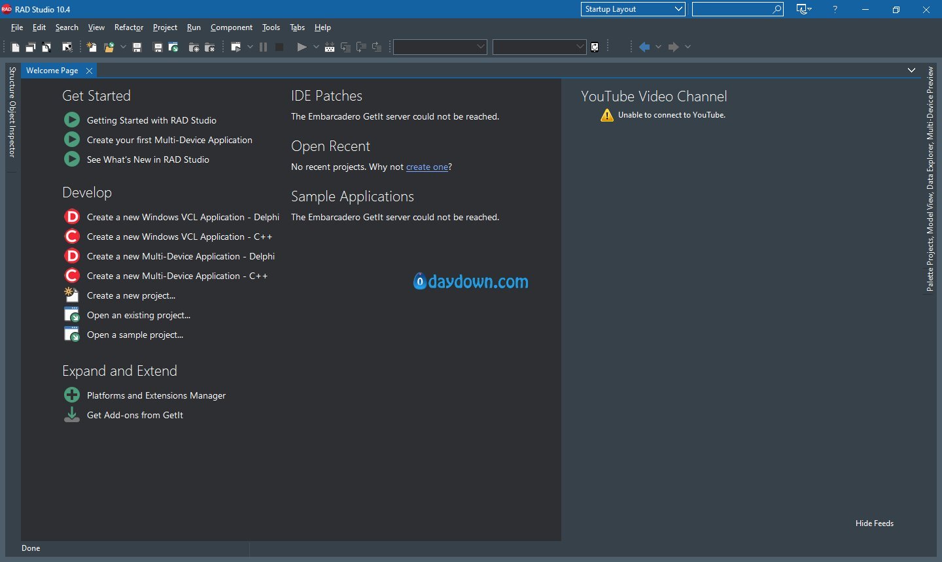Click the toolbar icon with two down arrows
This screenshot has width=942, height=562.
[330, 47]
